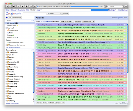Click the Google search magnifier icon
The height and width of the screenshot is (111, 133).
coord(107,6)
